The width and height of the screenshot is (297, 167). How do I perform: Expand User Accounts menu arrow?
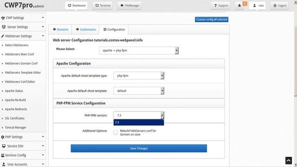point(43,164)
